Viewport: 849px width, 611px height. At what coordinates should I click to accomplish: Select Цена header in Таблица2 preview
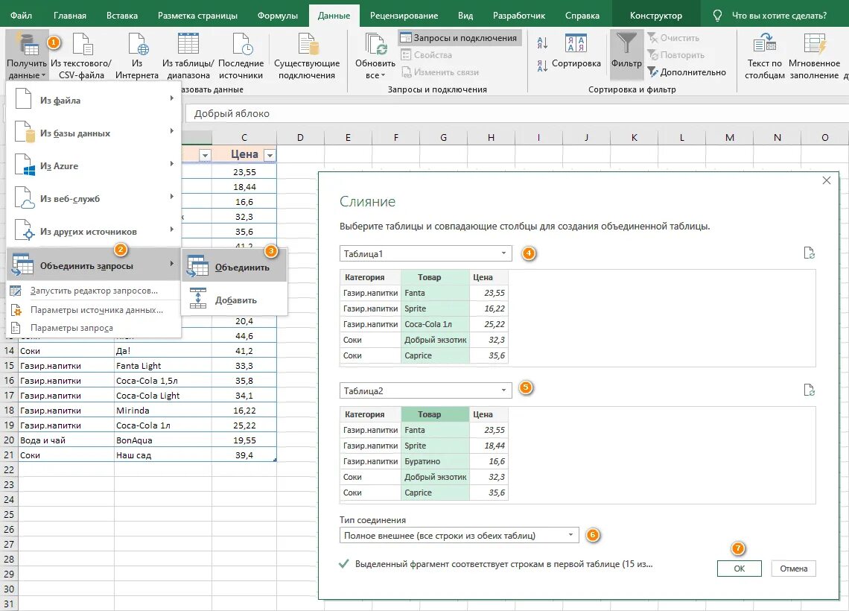coord(489,414)
